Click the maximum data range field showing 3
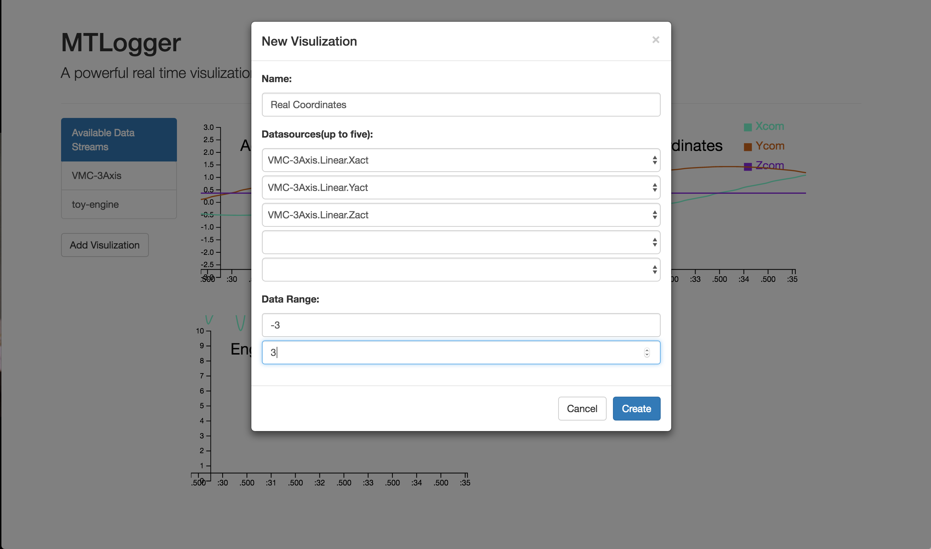 tap(444, 352)
